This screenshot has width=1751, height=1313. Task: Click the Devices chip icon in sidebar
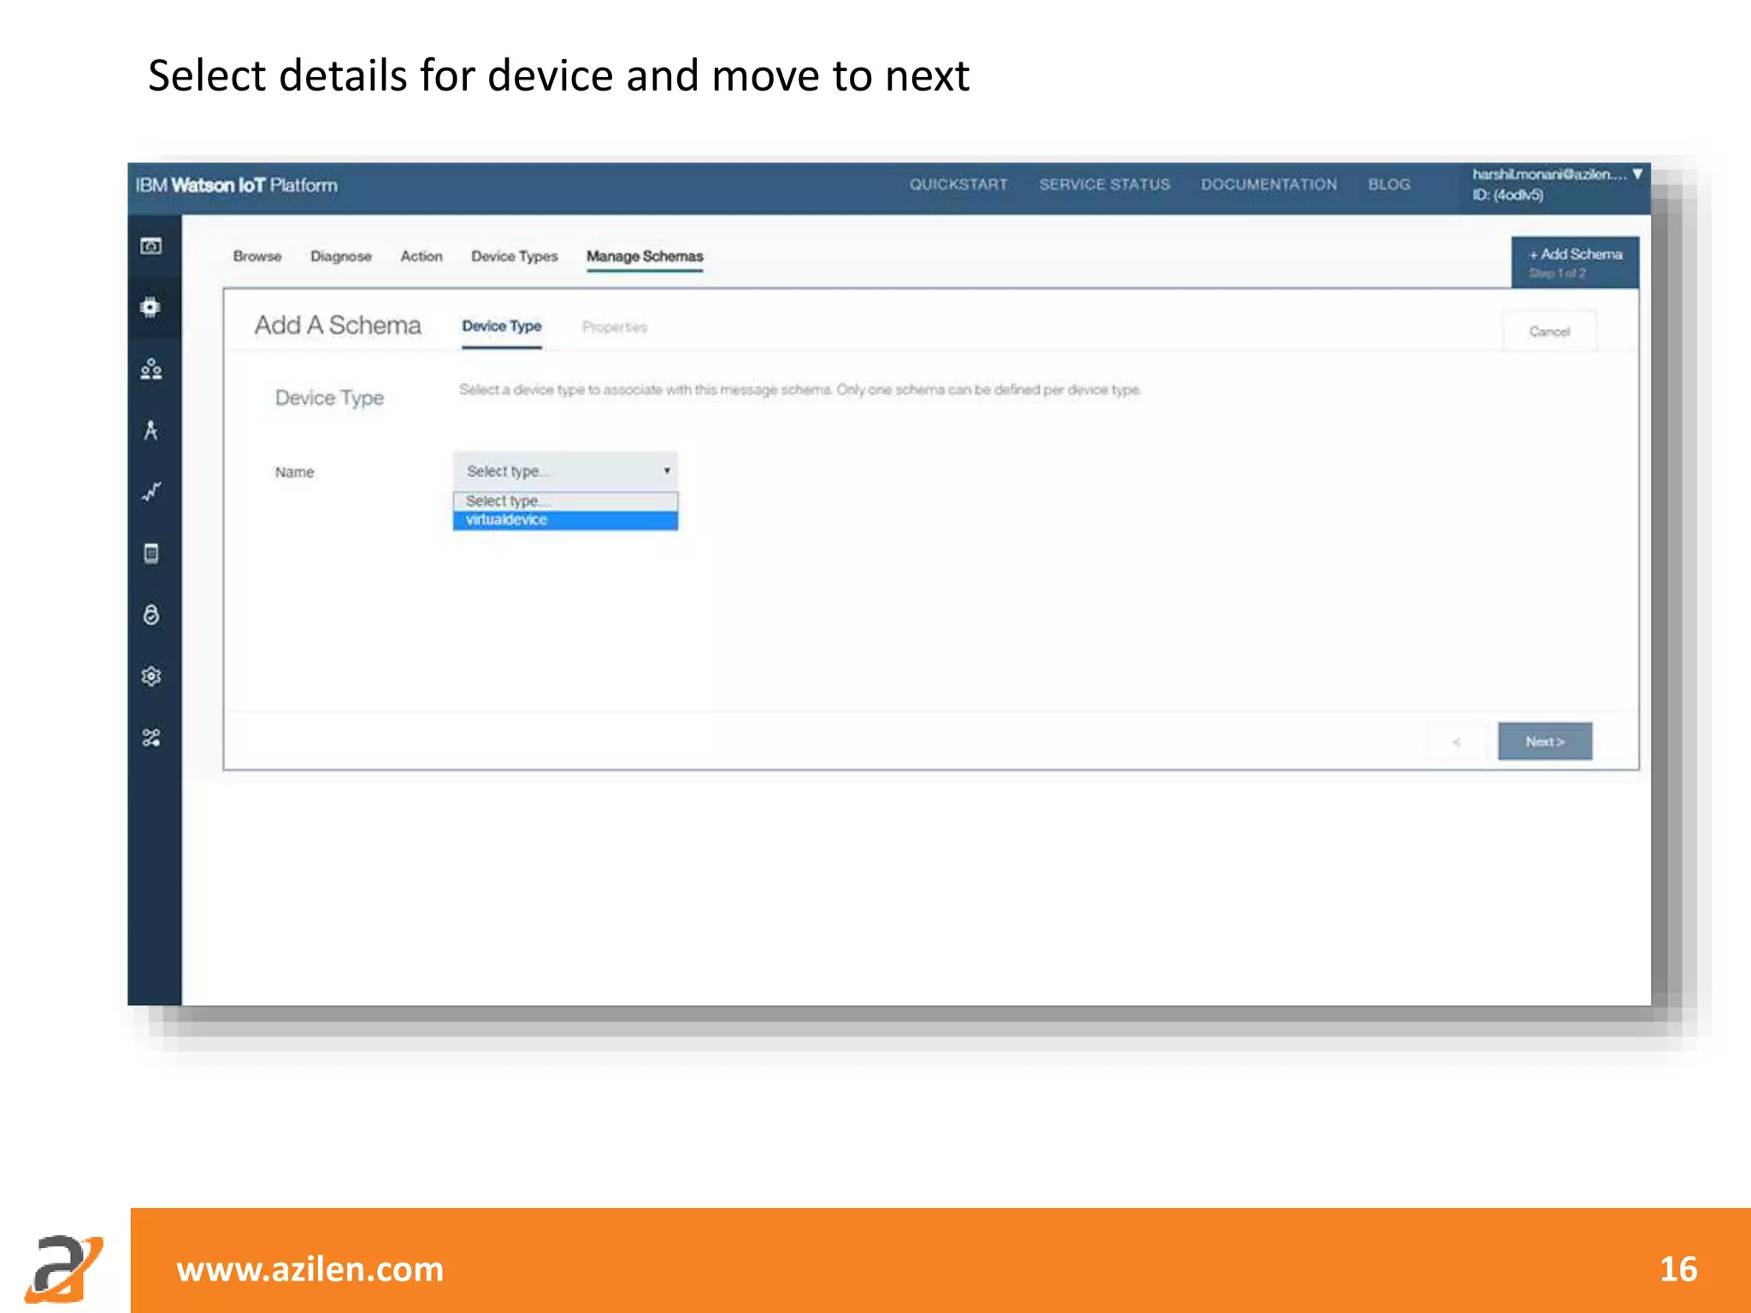click(151, 307)
